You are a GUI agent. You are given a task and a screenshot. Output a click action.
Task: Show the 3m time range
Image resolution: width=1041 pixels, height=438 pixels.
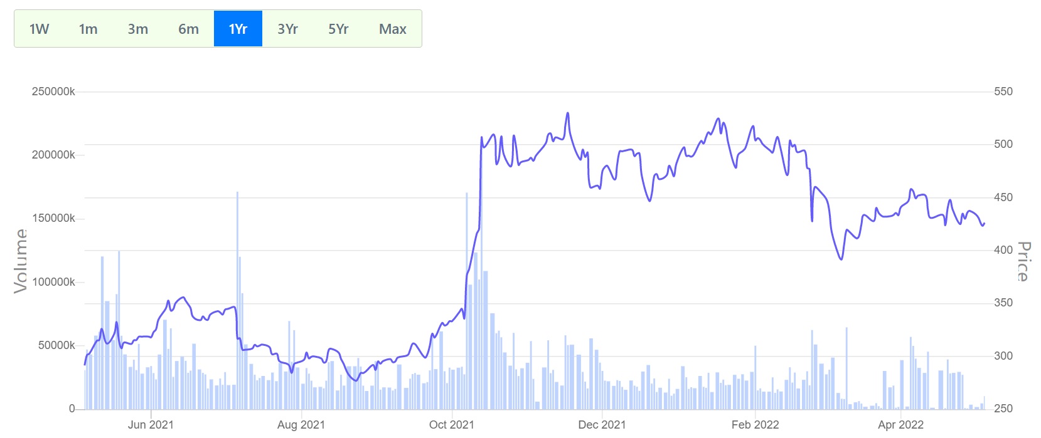[x=137, y=29]
